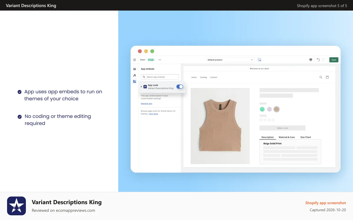Click the Reviewed on ecomappreviews.com text
Image resolution: width=353 pixels, height=220 pixels.
[x=63, y=210]
